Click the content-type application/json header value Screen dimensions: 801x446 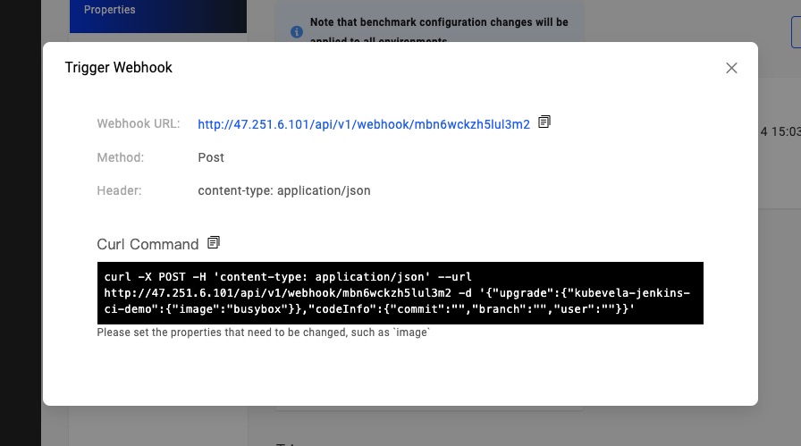283,190
